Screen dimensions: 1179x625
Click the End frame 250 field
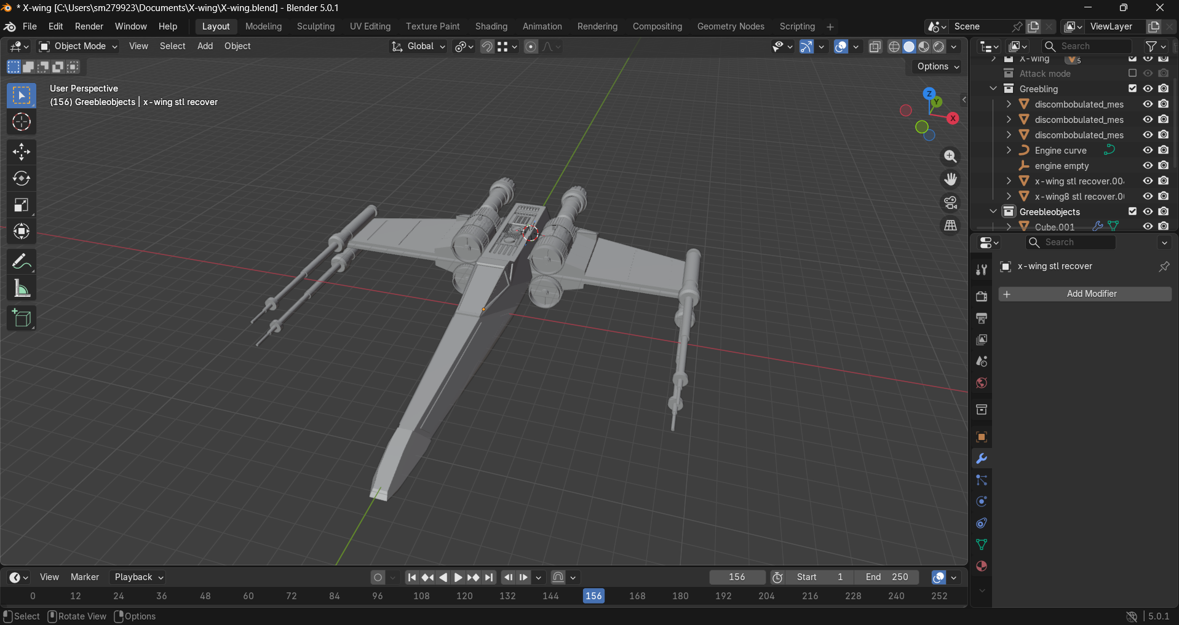coord(886,577)
